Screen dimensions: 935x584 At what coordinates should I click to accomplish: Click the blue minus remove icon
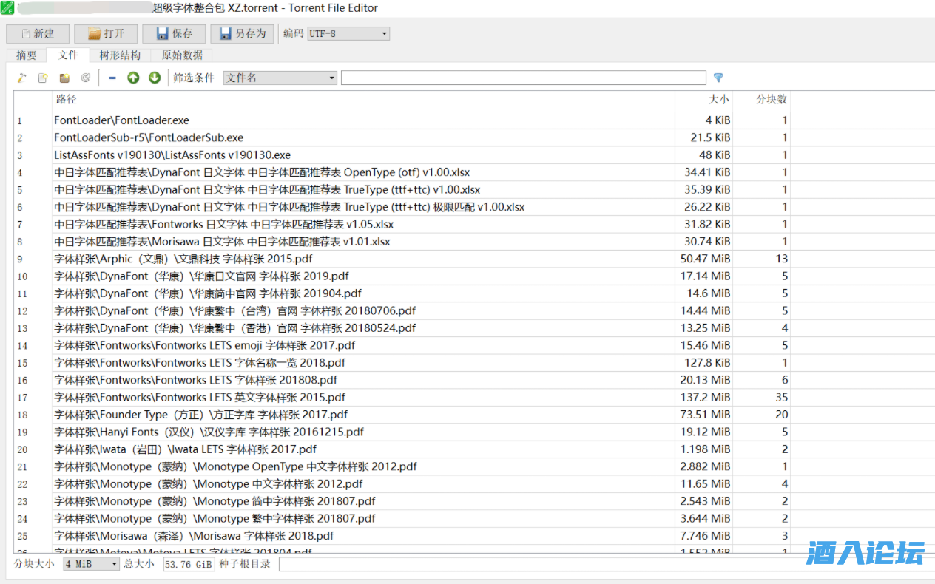(112, 78)
